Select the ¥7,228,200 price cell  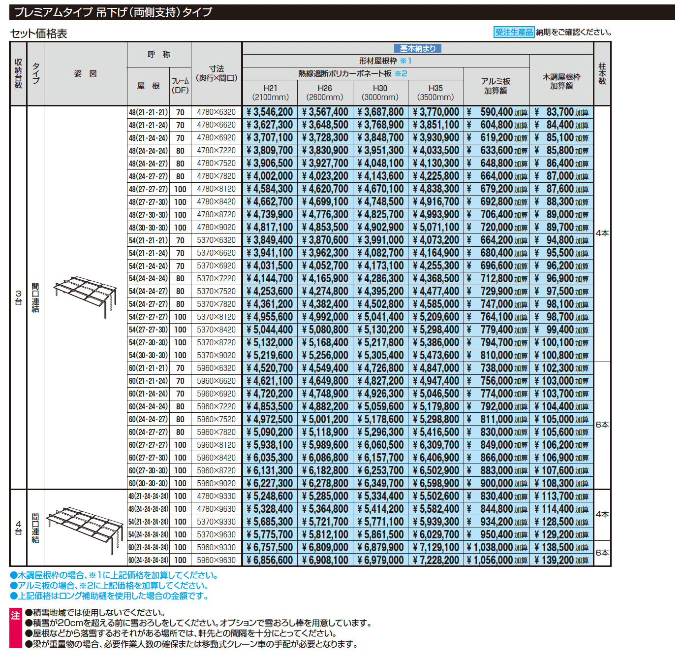pyautogui.click(x=436, y=561)
